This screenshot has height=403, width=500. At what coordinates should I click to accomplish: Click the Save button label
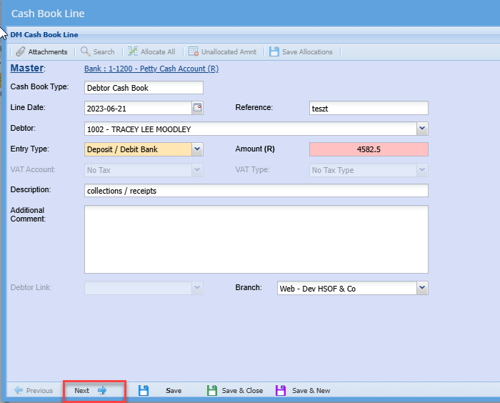click(174, 391)
